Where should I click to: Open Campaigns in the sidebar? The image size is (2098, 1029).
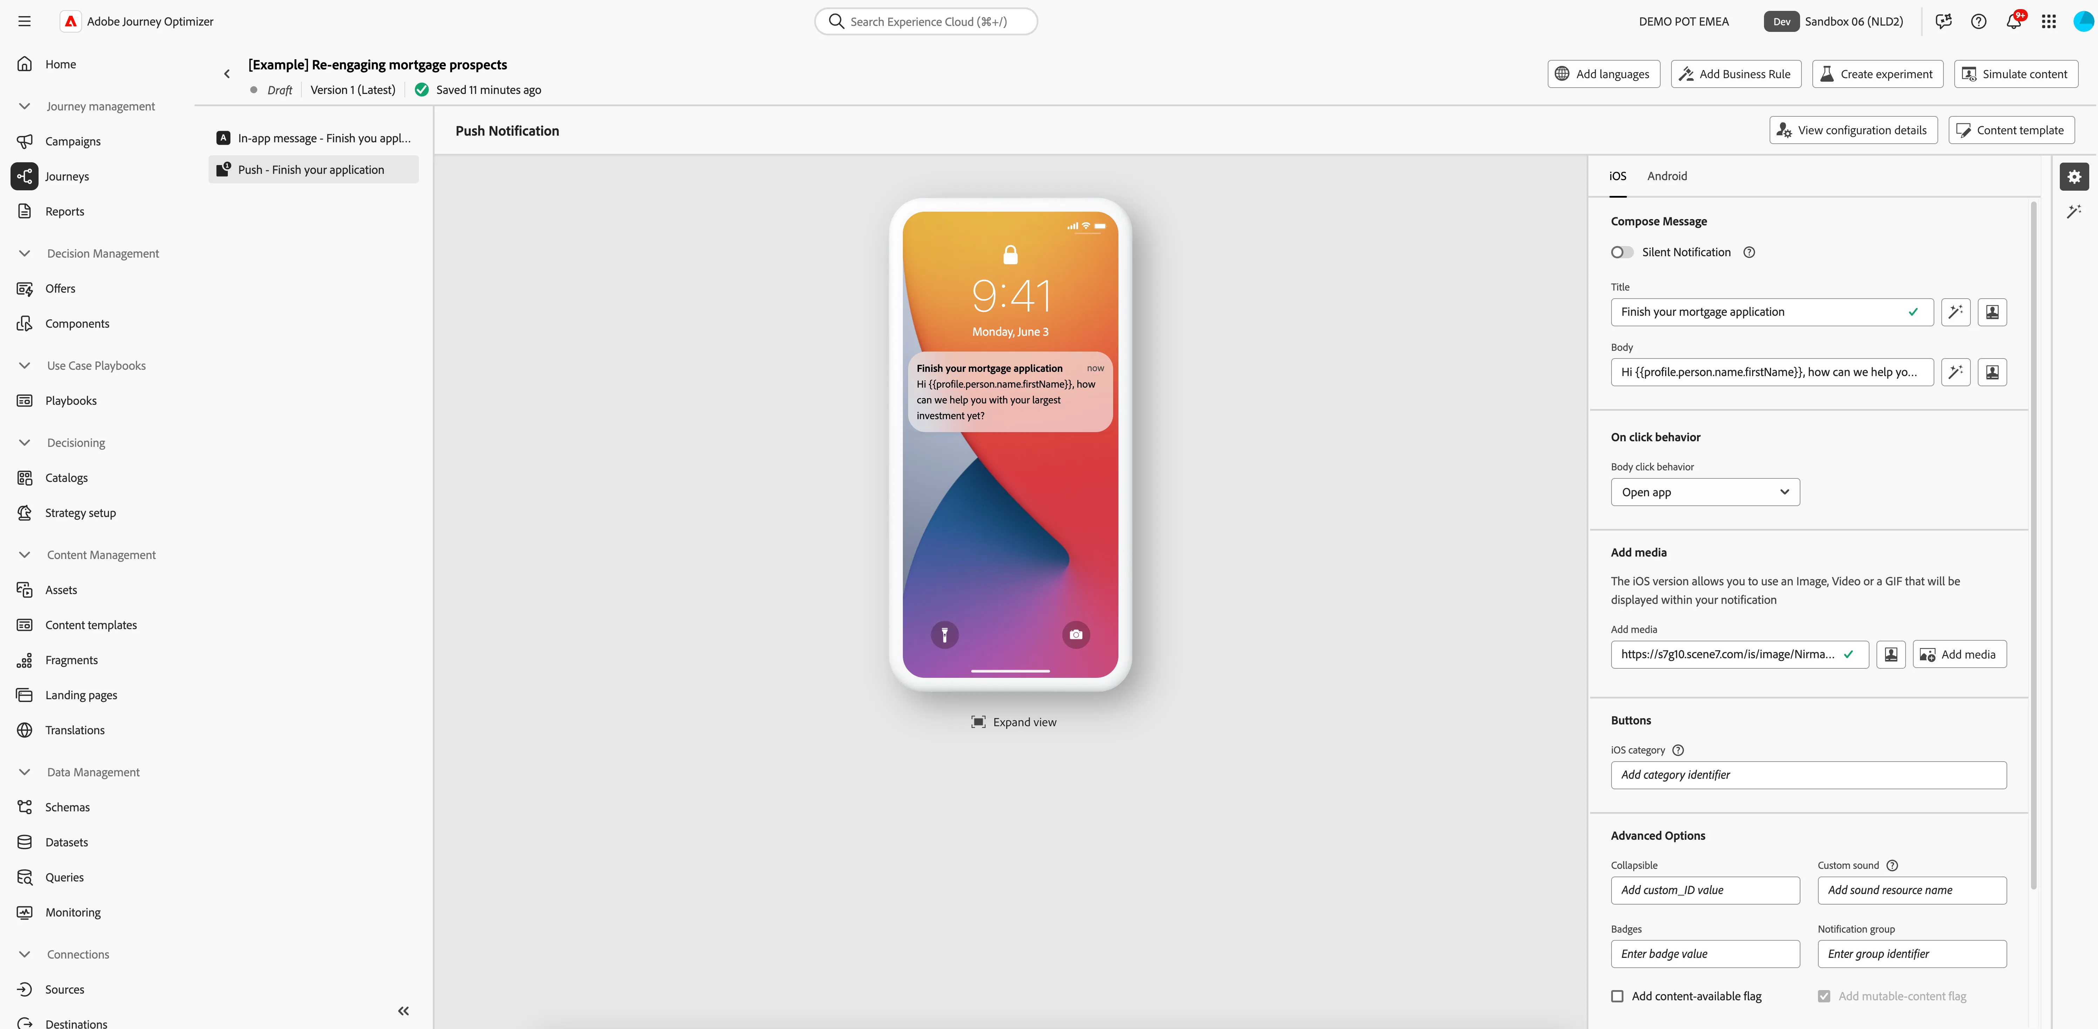point(73,141)
